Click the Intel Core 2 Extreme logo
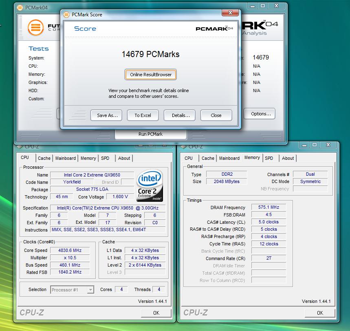This screenshot has width=350, height=331. (x=150, y=185)
